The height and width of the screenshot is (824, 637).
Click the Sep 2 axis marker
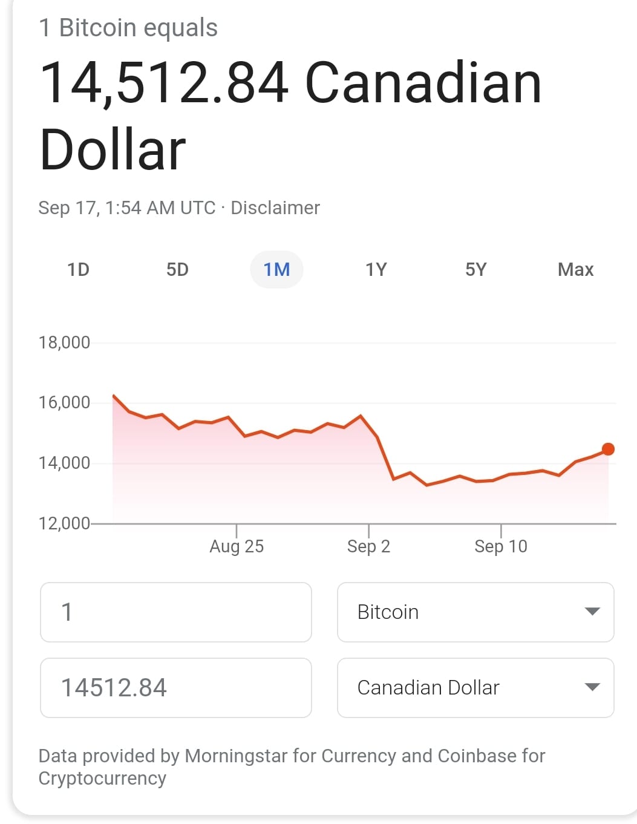[368, 546]
